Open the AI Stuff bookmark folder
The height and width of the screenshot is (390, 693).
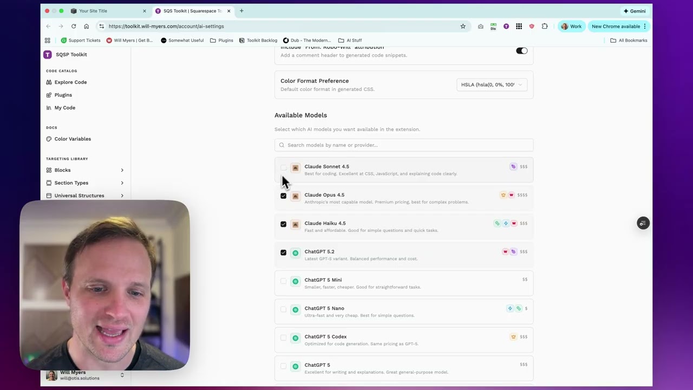tap(350, 40)
